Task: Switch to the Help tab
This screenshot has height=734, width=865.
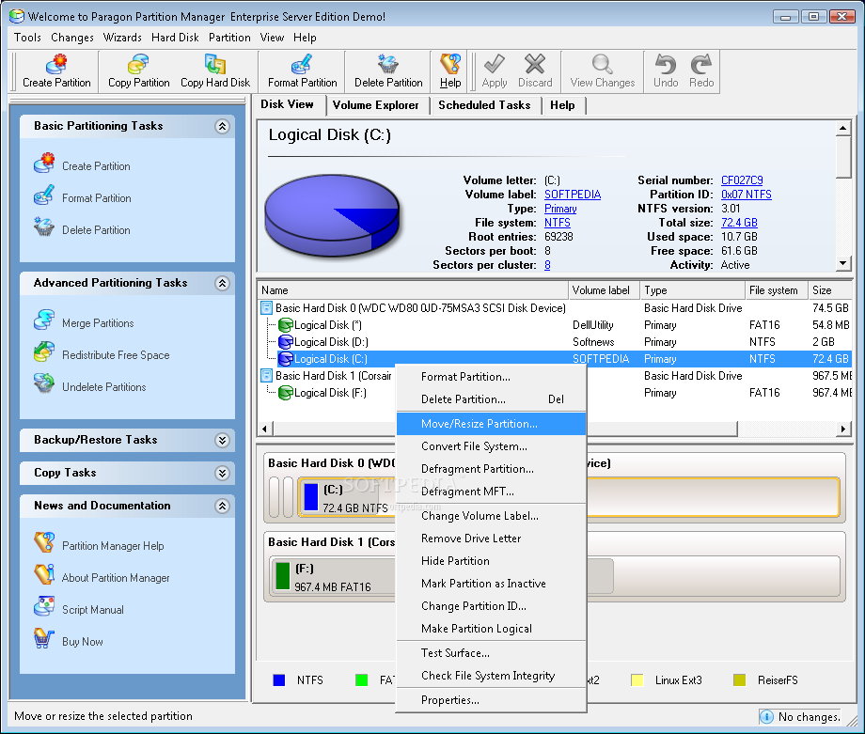Action: (x=562, y=105)
